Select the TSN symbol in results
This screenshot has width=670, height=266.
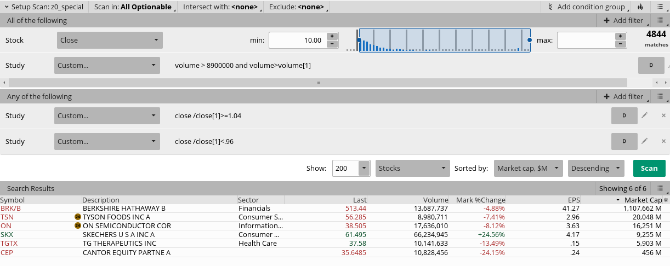(x=7, y=217)
